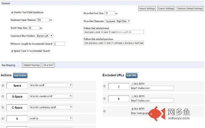
Task: Click the Default Keymap button
Action: [31, 65]
